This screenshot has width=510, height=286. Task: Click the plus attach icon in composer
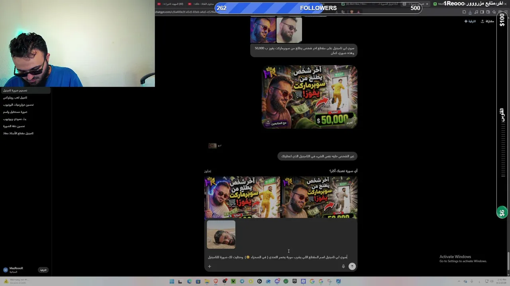pyautogui.click(x=210, y=267)
